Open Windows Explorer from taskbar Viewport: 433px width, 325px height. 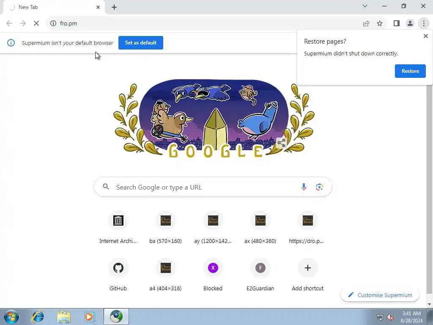tap(64, 317)
